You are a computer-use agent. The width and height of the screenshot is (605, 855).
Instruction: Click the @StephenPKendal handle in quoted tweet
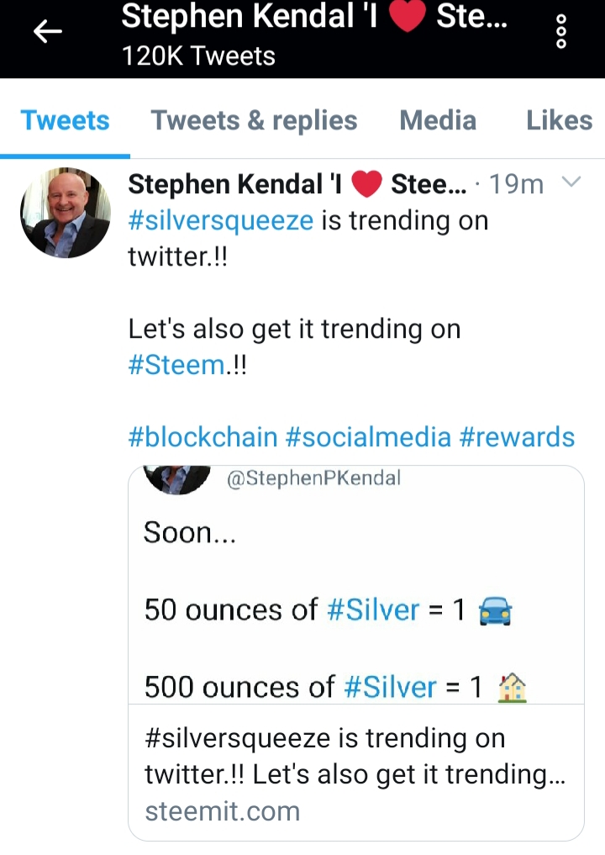click(x=313, y=478)
